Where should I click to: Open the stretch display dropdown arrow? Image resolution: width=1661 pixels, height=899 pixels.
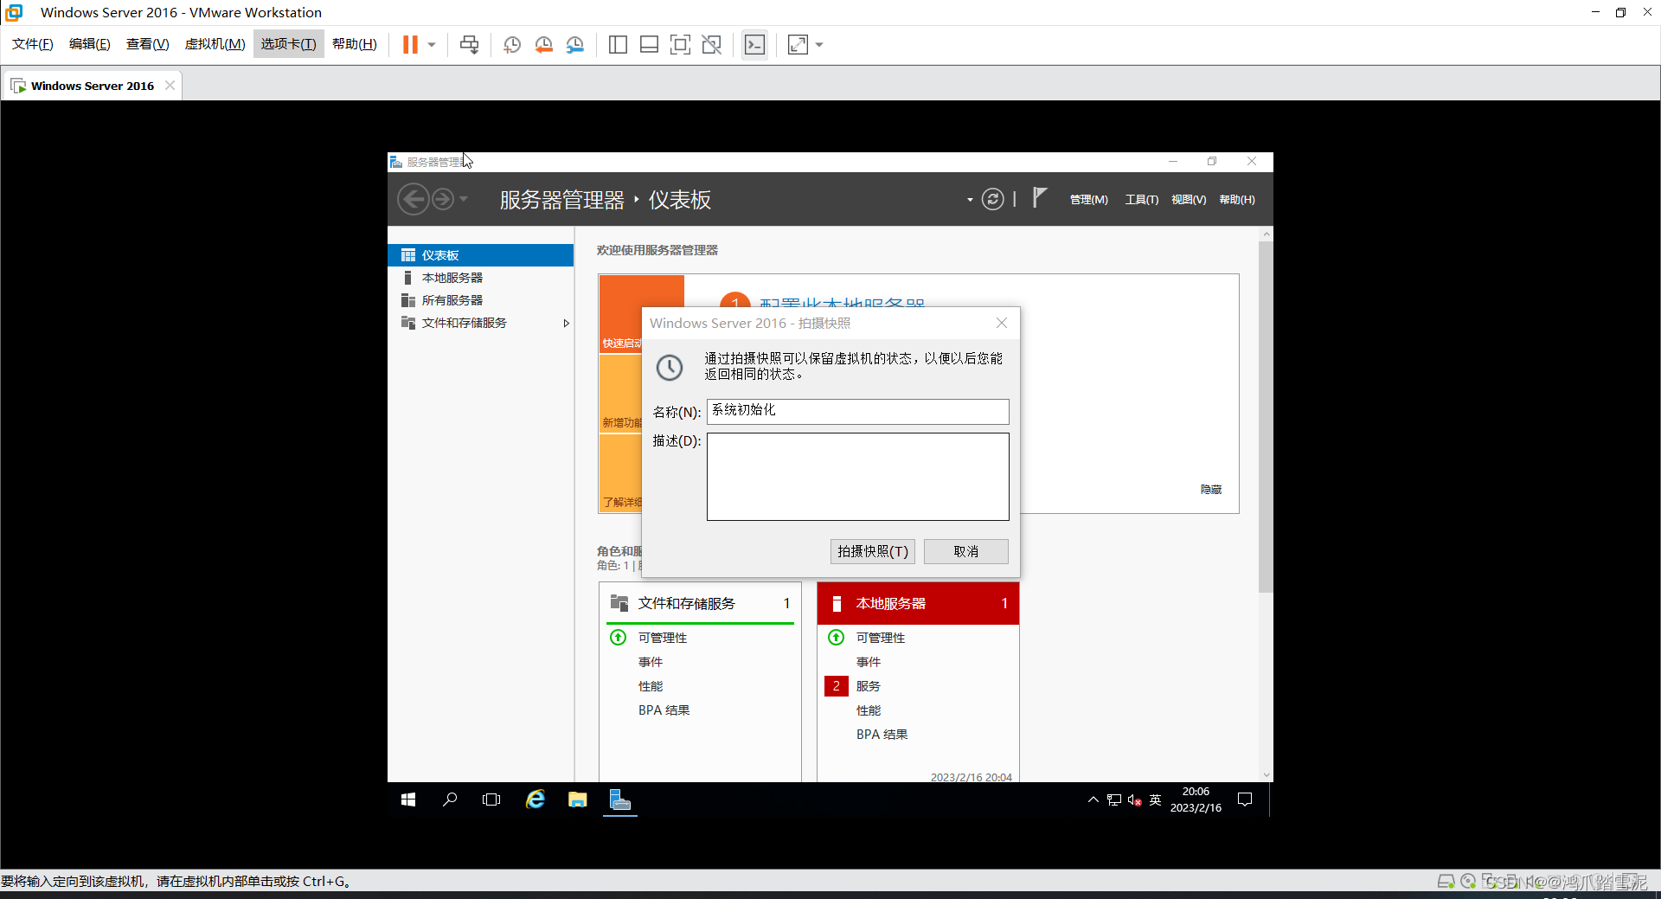click(x=819, y=44)
